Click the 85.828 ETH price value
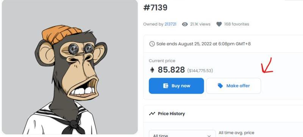303x137 pixels. [171, 69]
